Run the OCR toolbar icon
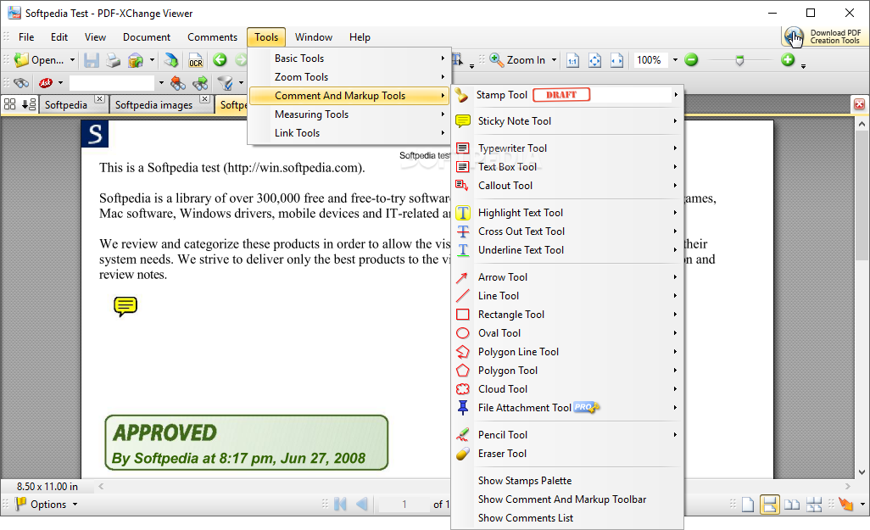870x530 pixels. click(196, 60)
